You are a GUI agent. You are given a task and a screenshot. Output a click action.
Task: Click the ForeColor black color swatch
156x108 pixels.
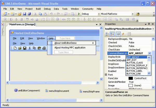click(x=131, y=78)
